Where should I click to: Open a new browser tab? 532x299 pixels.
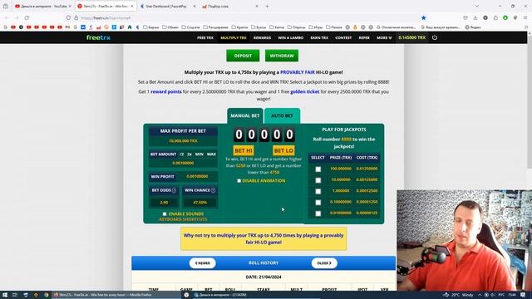[x=268, y=6]
